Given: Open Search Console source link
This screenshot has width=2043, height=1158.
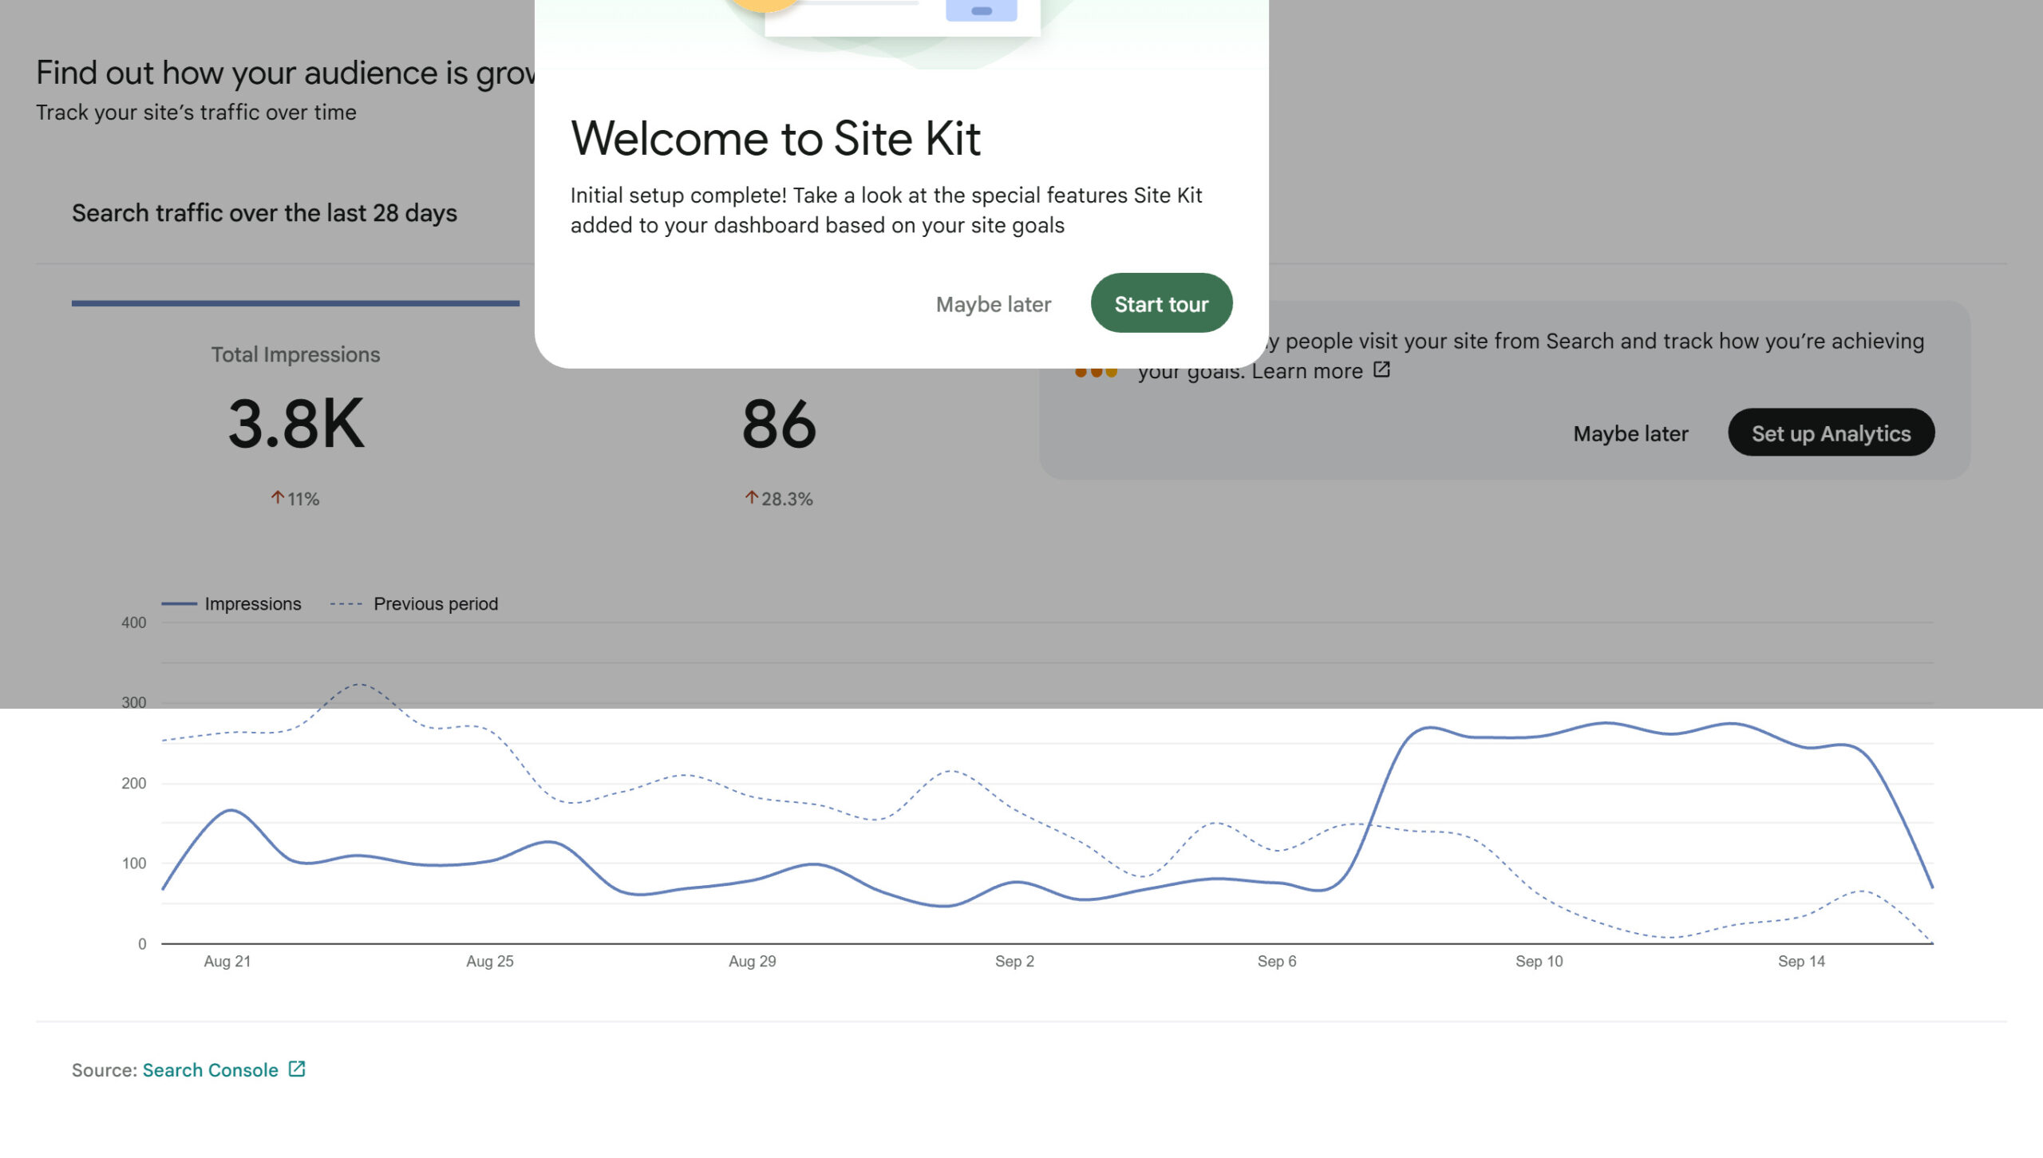Looking at the screenshot, I should (211, 1069).
